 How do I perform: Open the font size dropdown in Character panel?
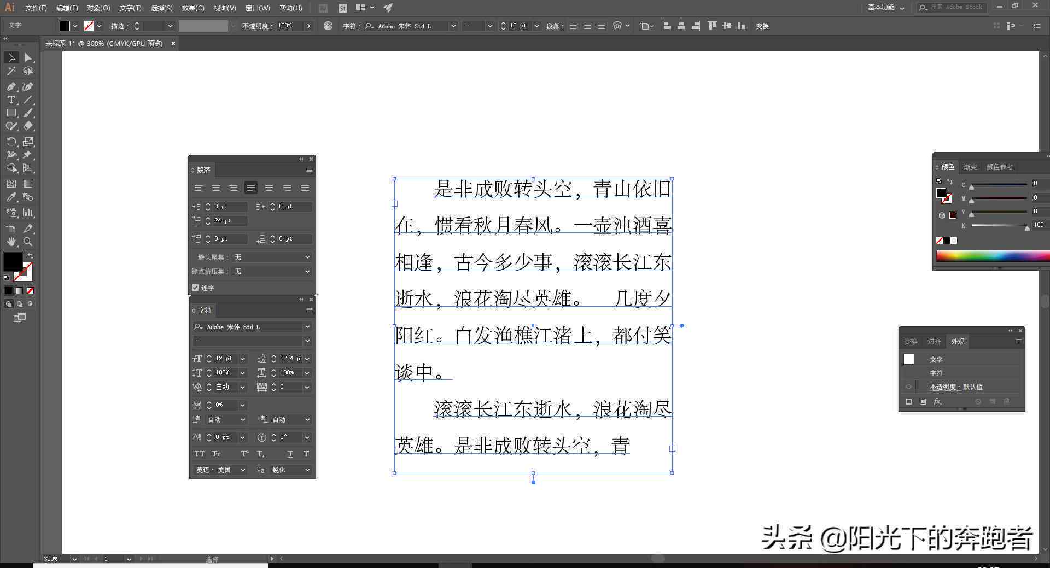(x=242, y=359)
